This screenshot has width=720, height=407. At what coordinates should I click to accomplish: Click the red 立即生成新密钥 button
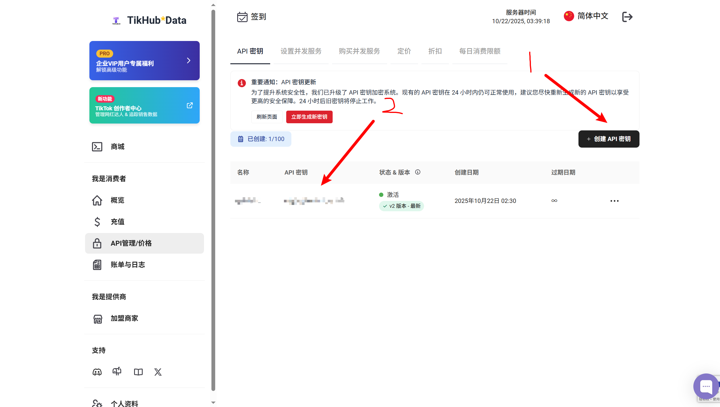point(309,117)
